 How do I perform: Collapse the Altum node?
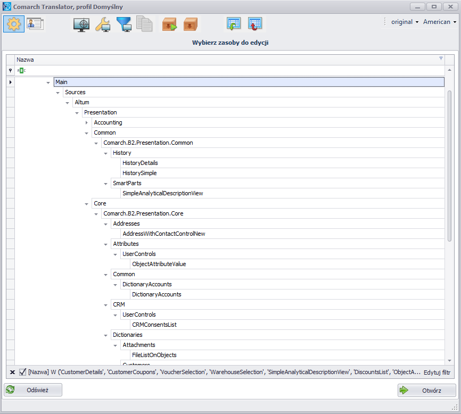point(67,103)
